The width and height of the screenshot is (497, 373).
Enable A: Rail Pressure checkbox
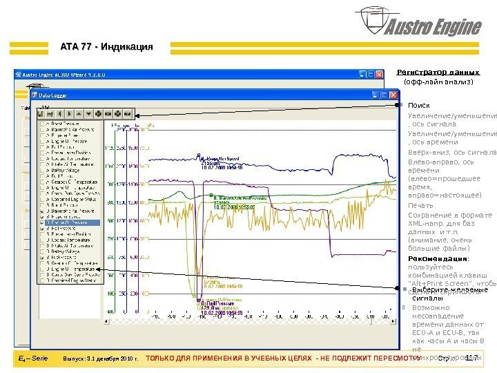[x=42, y=147]
